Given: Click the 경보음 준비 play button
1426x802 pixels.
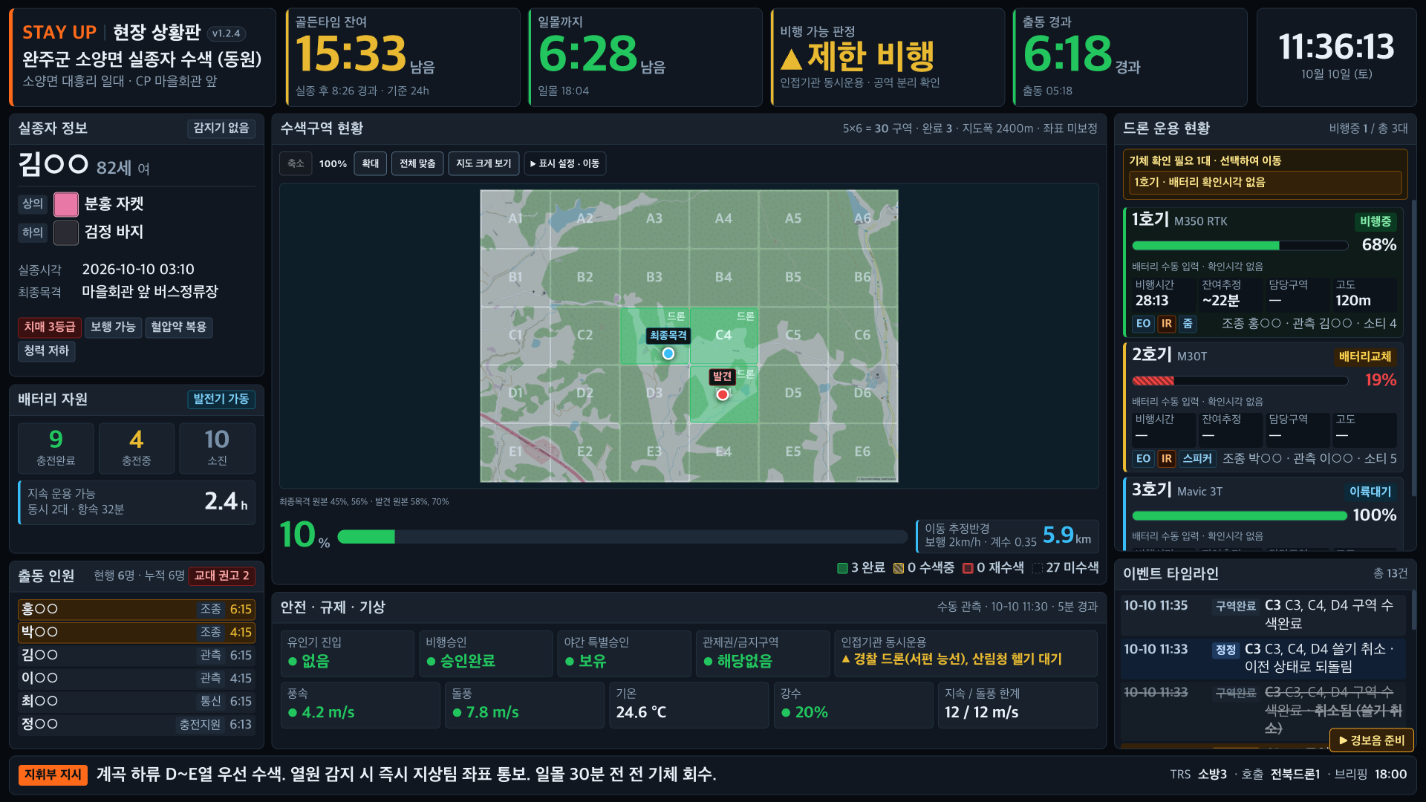Looking at the screenshot, I should (1371, 740).
